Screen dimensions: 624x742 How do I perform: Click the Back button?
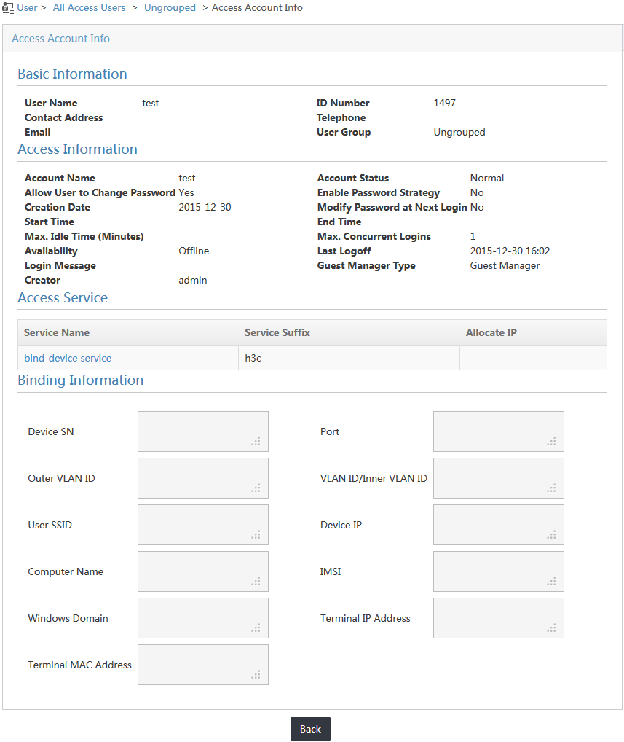click(x=310, y=729)
